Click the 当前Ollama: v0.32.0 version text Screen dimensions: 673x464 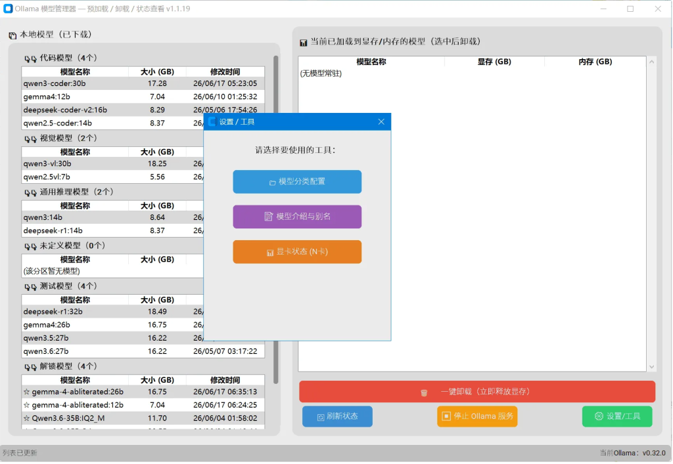coord(633,453)
